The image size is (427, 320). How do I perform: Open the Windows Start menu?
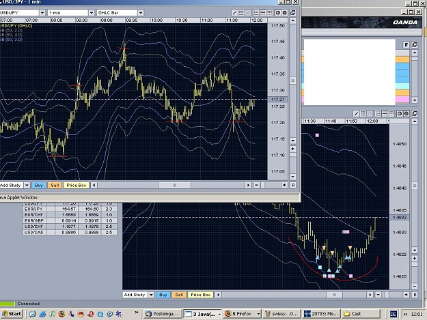tap(11, 314)
